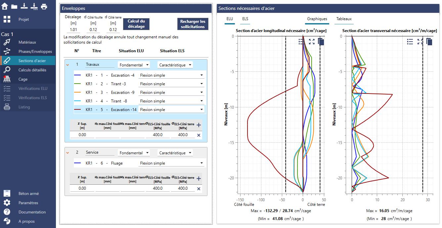Copy the longitudinal steel chart

(x=321, y=42)
